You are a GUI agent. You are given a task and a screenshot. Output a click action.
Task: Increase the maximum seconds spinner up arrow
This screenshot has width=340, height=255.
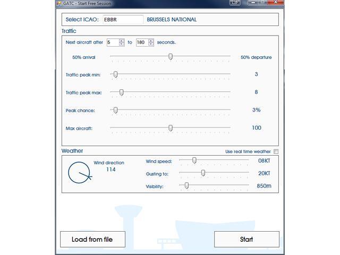(151, 40)
